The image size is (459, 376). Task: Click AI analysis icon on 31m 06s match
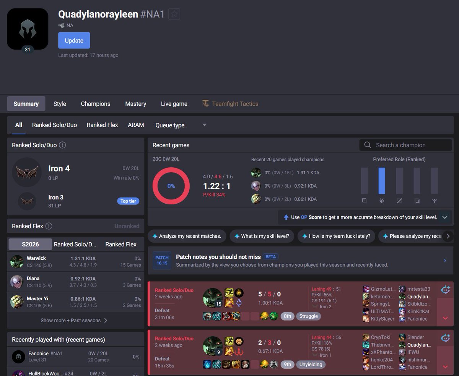point(446,290)
